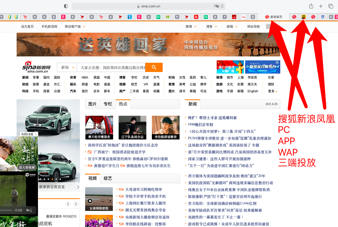The height and width of the screenshot is (227, 338).
Task: Open the English navigation link
Action: point(253,91)
